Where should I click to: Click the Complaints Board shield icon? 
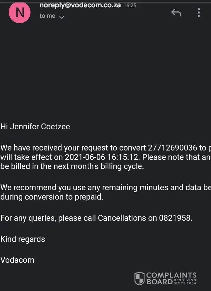click(139, 278)
